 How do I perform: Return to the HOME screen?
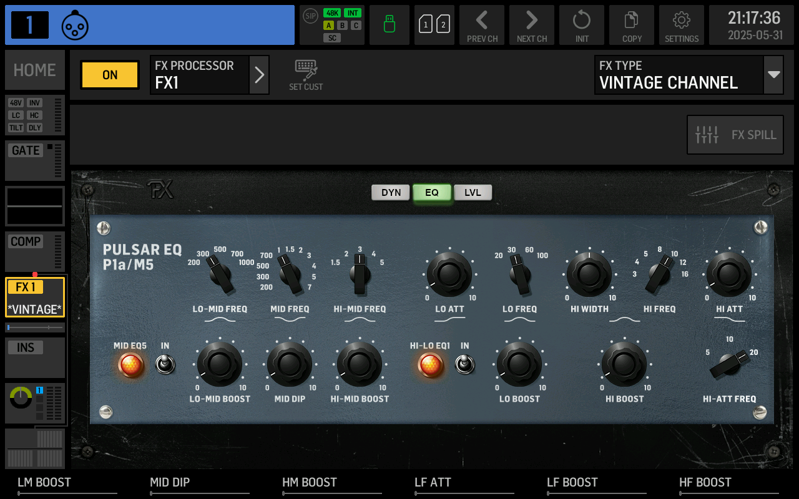coord(34,69)
